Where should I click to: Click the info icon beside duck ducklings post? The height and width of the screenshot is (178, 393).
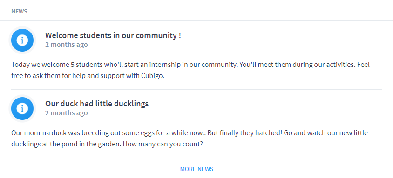coord(22,108)
